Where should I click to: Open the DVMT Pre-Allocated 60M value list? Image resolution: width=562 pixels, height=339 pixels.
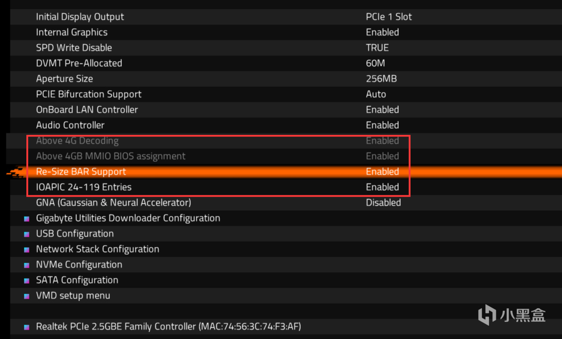(x=375, y=63)
